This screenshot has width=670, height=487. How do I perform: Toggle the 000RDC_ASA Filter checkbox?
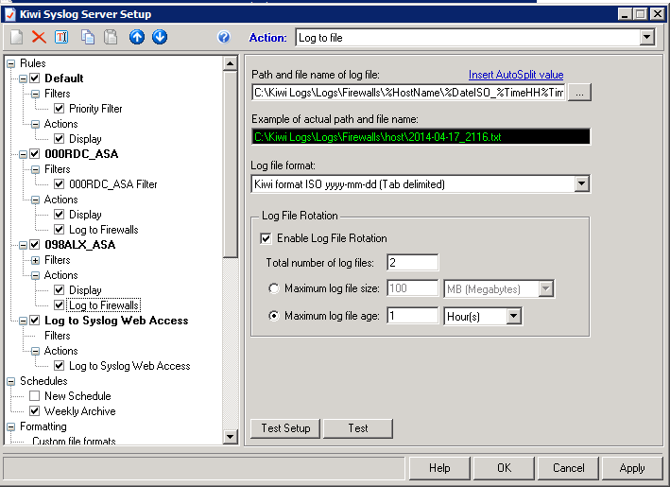59,184
